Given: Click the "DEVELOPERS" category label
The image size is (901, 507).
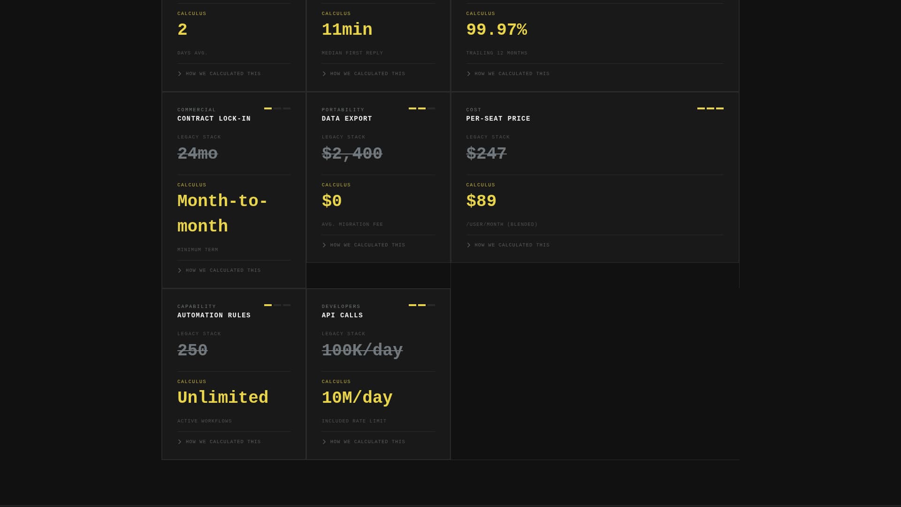Looking at the screenshot, I should (x=341, y=307).
